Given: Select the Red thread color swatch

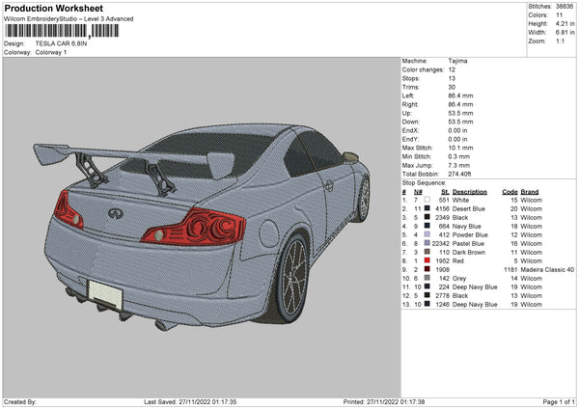Looking at the screenshot, I should (x=427, y=260).
